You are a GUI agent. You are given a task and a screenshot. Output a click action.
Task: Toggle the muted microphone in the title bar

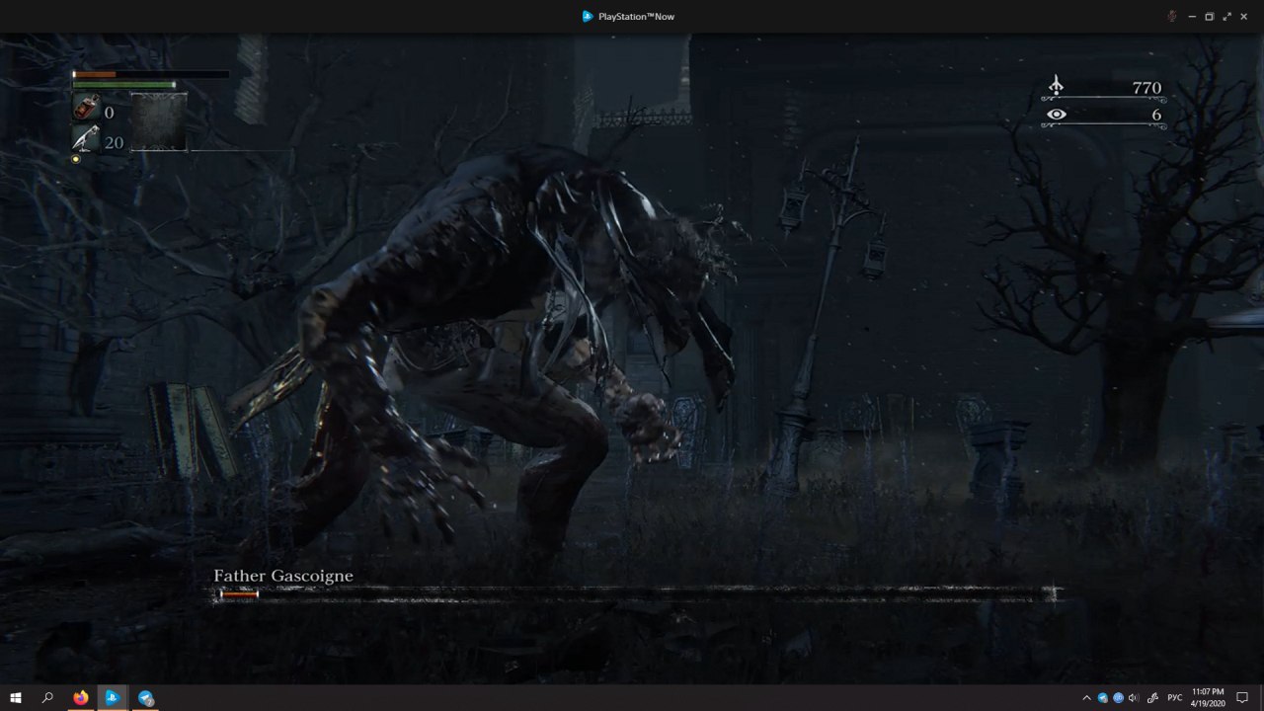point(1172,17)
